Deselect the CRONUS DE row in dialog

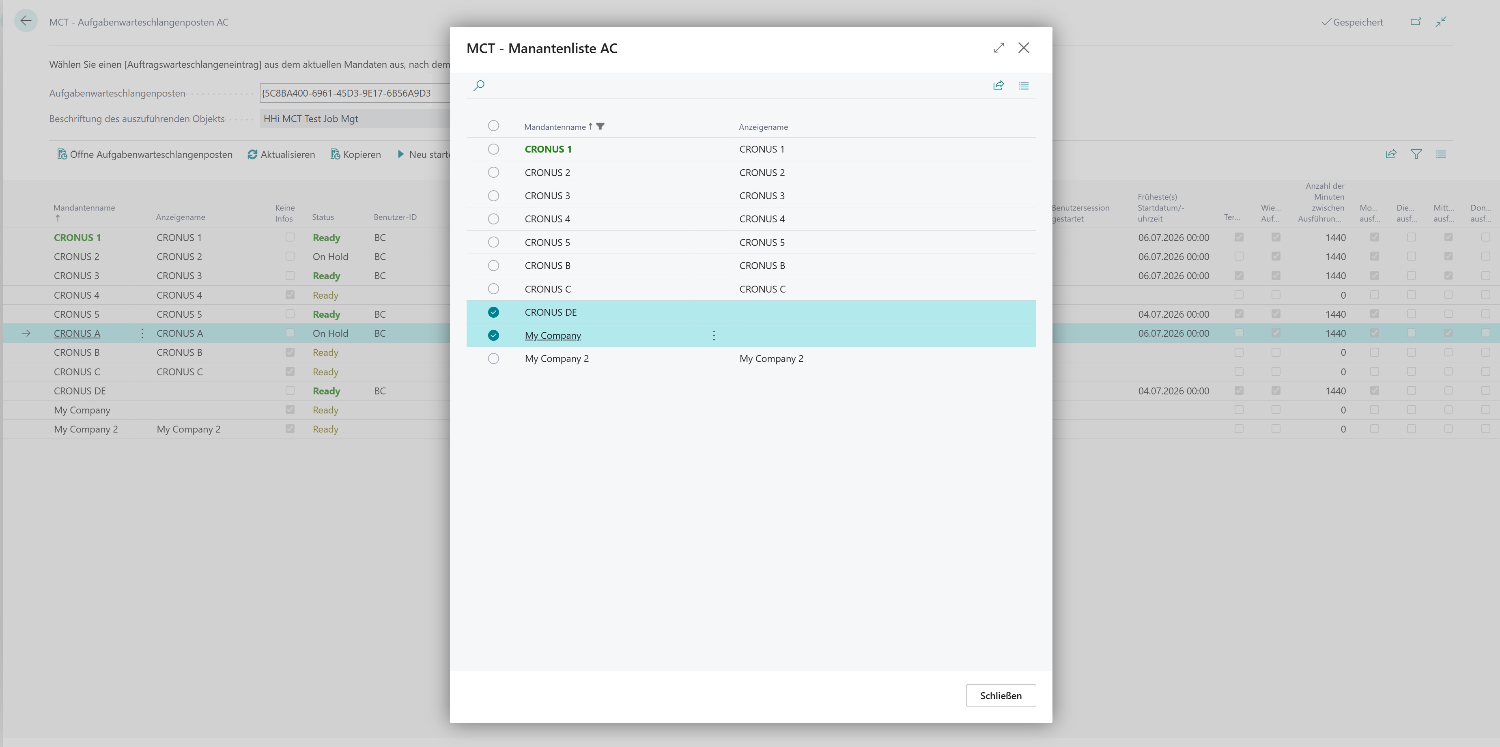(x=493, y=312)
